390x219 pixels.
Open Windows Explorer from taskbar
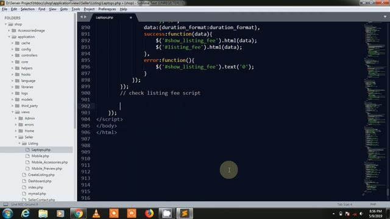click(x=43, y=214)
